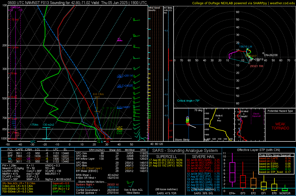Viewport: 296px width, 196px height.
Task: Select the SFC parcel row in parcel table
Action: click(x=38, y=153)
